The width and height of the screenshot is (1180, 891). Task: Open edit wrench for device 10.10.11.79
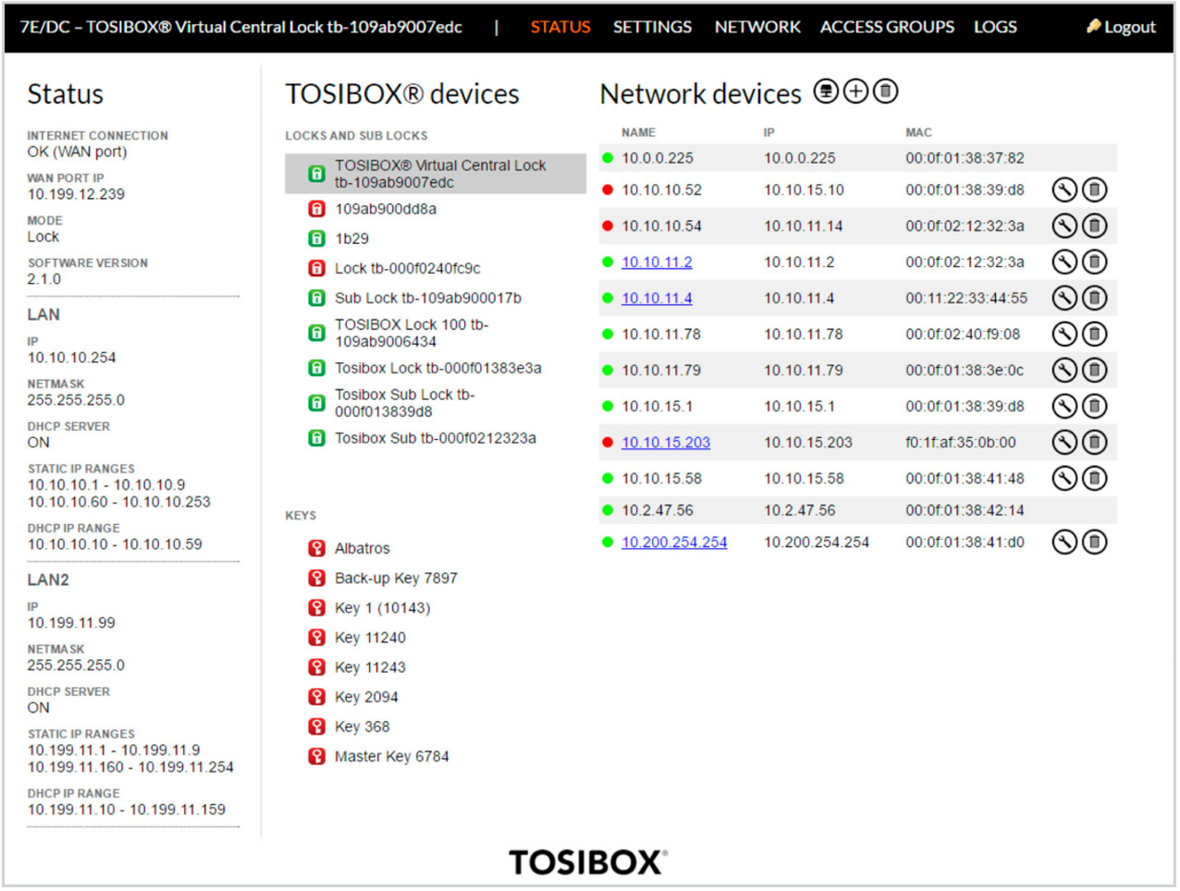(x=1064, y=371)
